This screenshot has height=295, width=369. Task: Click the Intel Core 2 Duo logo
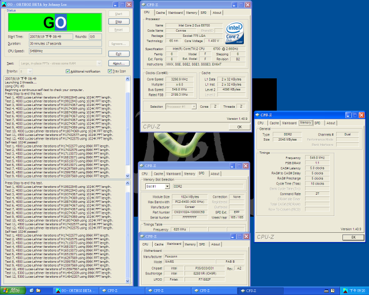(x=235, y=33)
